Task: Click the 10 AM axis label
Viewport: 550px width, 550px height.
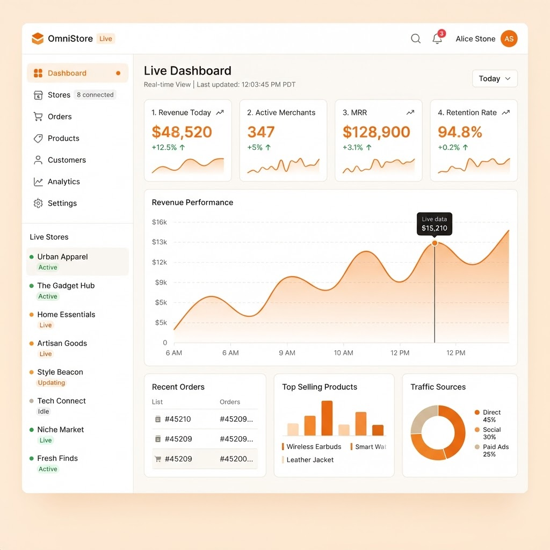Action: coord(343,353)
